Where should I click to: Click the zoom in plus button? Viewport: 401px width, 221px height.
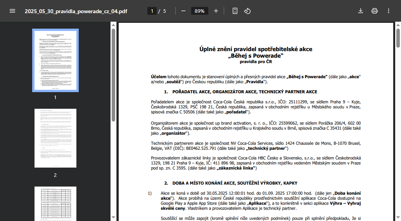pos(216,11)
